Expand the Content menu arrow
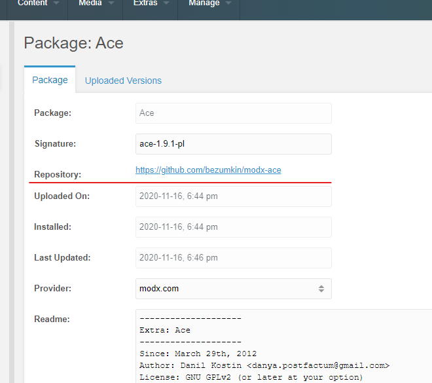432x383 pixels. (x=56, y=3)
